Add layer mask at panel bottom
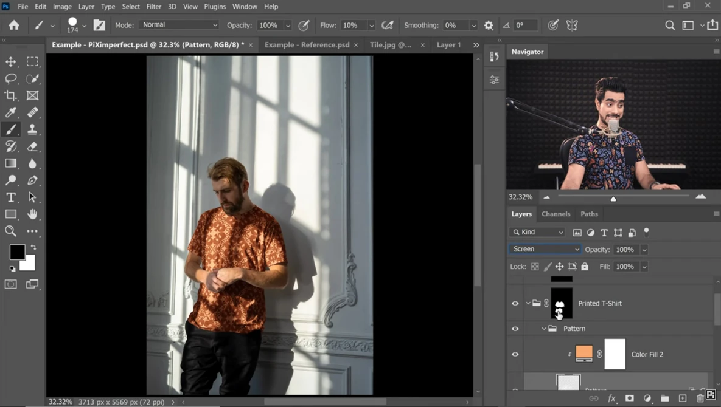The width and height of the screenshot is (721, 407). (x=630, y=398)
